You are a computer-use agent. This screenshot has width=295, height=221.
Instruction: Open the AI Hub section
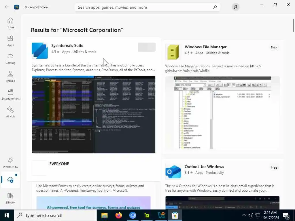point(10,113)
